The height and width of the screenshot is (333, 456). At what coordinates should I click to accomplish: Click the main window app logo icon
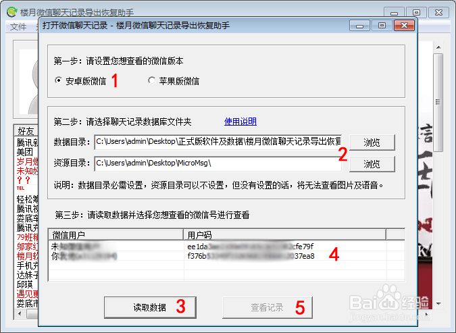[x=12, y=12]
